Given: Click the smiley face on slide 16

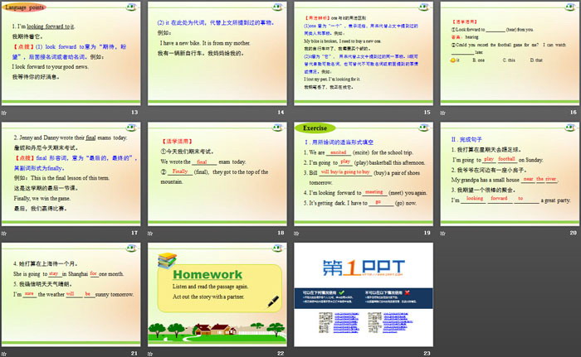Looking at the screenshot, I should point(452,60).
